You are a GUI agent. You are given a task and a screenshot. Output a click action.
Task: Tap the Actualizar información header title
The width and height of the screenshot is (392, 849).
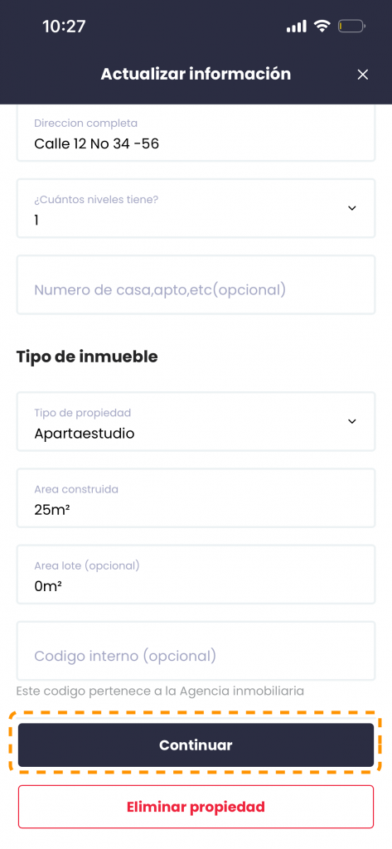[x=196, y=74]
